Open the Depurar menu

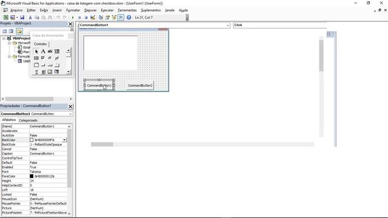[x=90, y=10]
